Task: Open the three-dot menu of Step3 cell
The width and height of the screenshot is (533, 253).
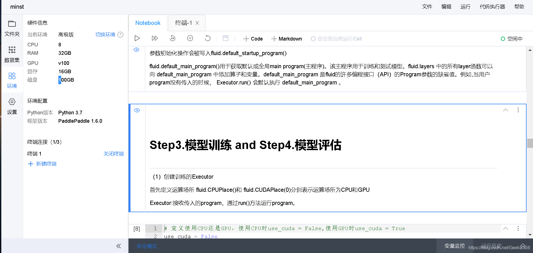Action: coord(518,110)
